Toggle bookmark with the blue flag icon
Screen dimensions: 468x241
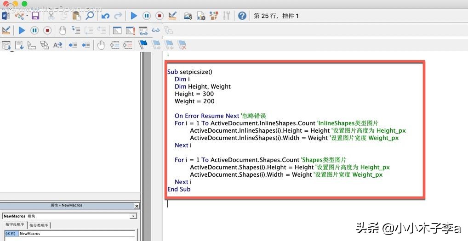pos(143,45)
